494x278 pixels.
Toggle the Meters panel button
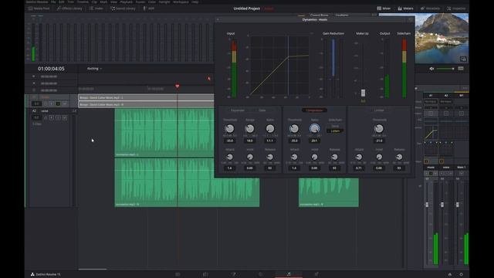[405, 8]
